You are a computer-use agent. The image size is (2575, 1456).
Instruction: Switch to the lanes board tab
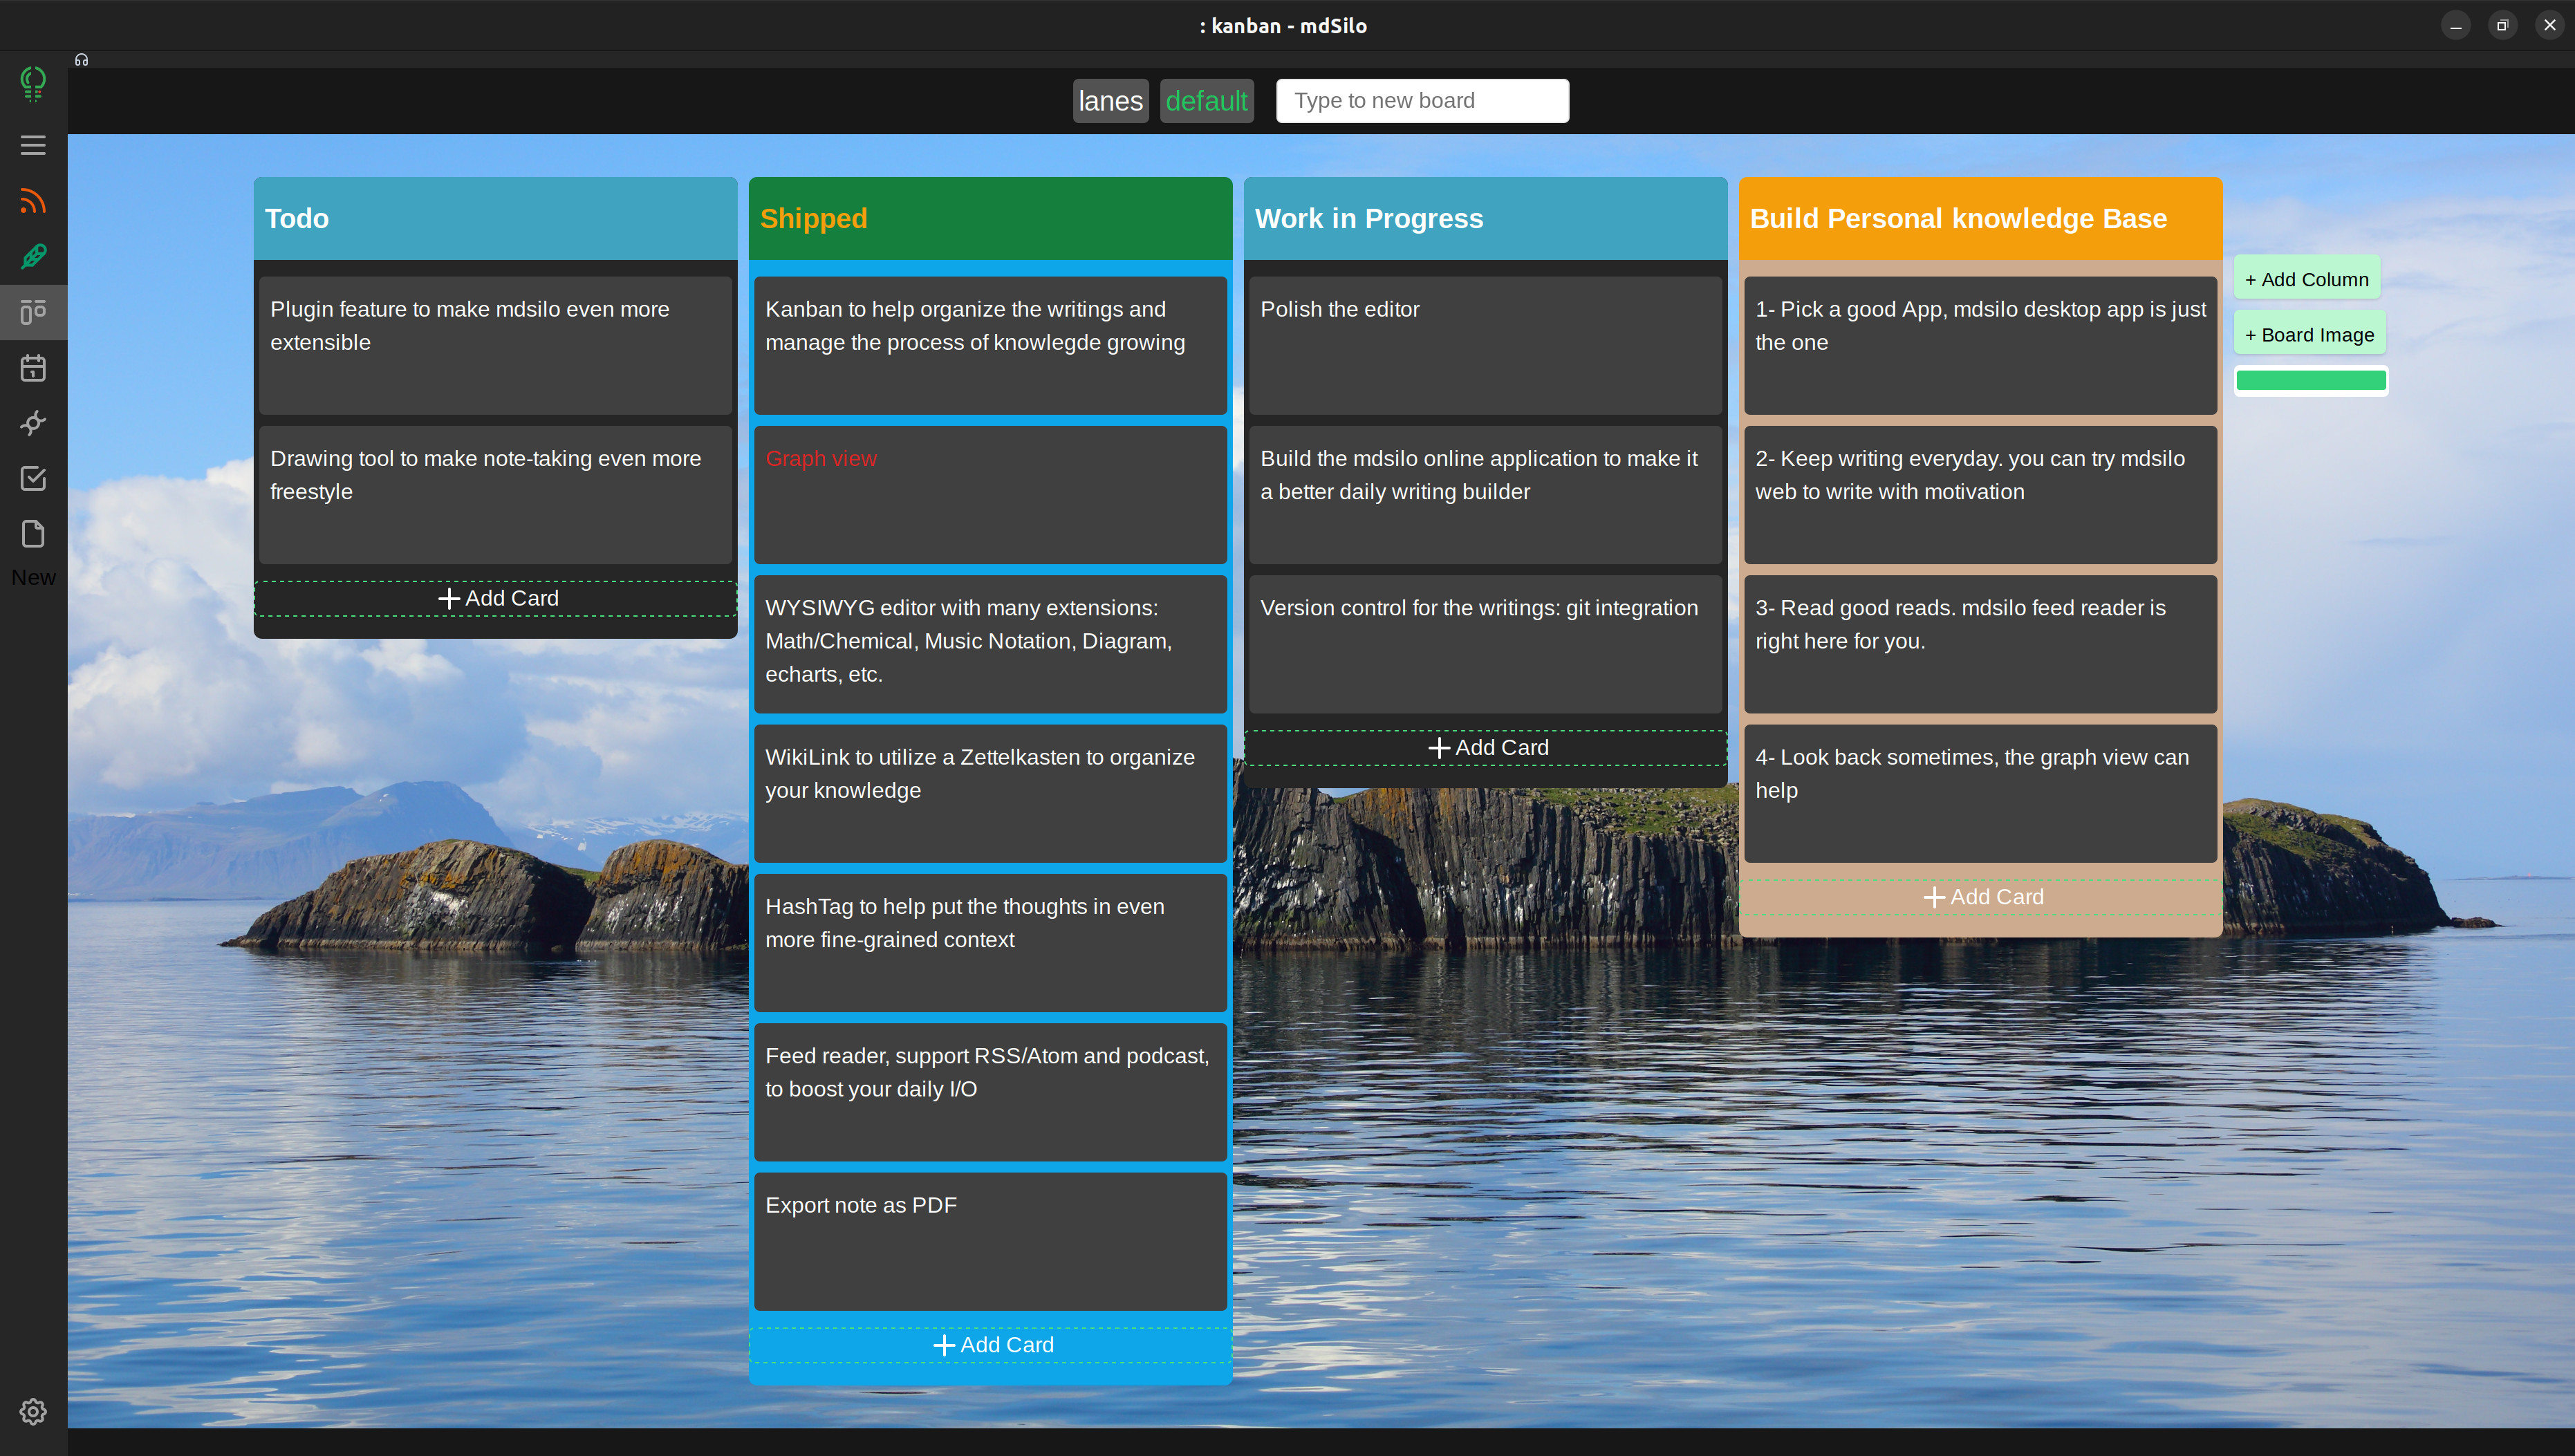[1110, 101]
